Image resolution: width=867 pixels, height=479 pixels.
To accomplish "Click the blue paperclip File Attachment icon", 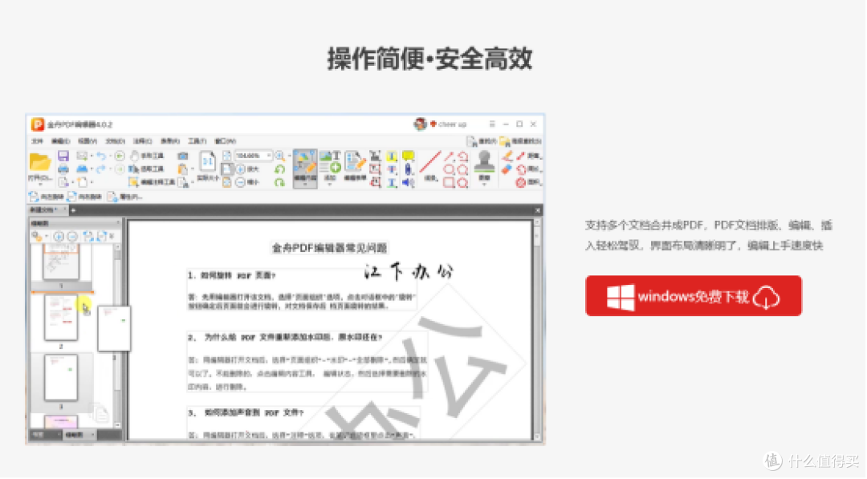I will 408,169.
